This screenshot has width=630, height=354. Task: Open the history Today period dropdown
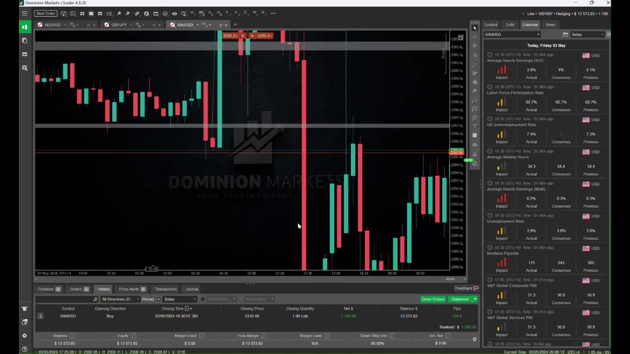click(180, 299)
